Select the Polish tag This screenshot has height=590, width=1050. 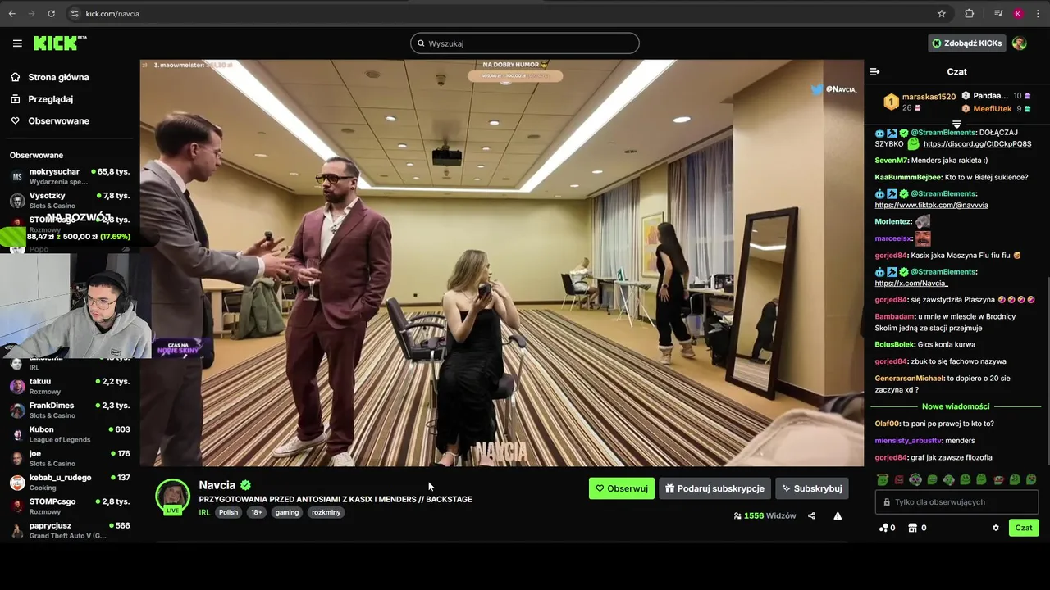tap(228, 512)
